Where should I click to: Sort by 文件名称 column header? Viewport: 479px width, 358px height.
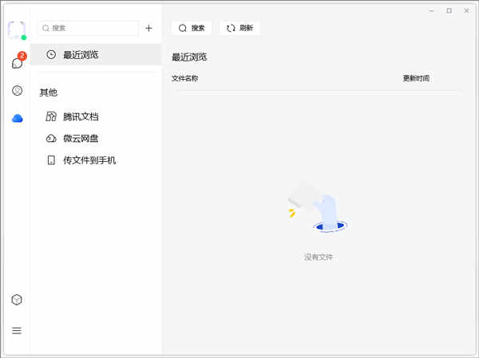pyautogui.click(x=185, y=78)
